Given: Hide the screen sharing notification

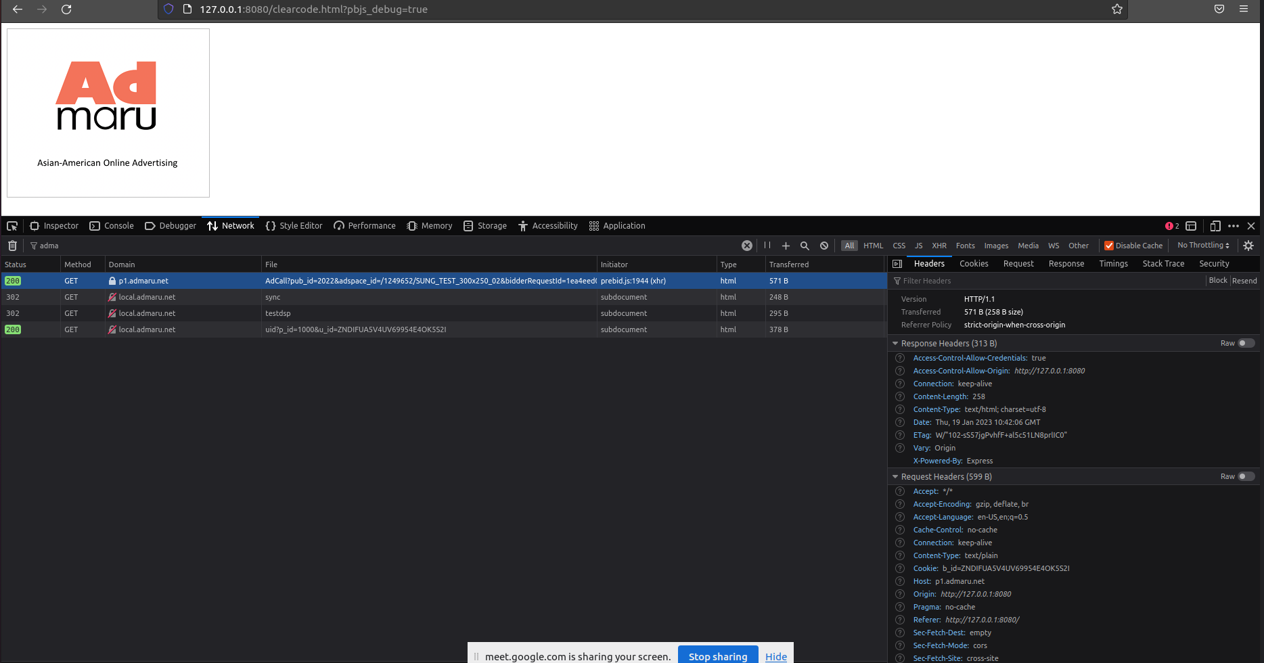Looking at the screenshot, I should pyautogui.click(x=776, y=656).
